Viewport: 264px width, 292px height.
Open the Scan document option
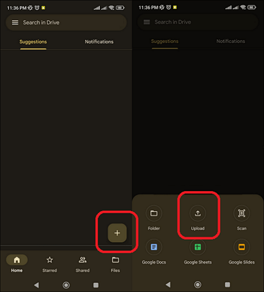[x=241, y=218]
